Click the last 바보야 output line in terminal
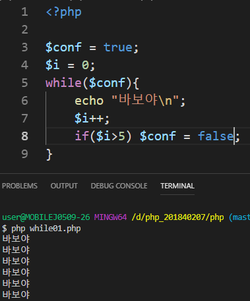The height and width of the screenshot is (301, 250). (16, 294)
